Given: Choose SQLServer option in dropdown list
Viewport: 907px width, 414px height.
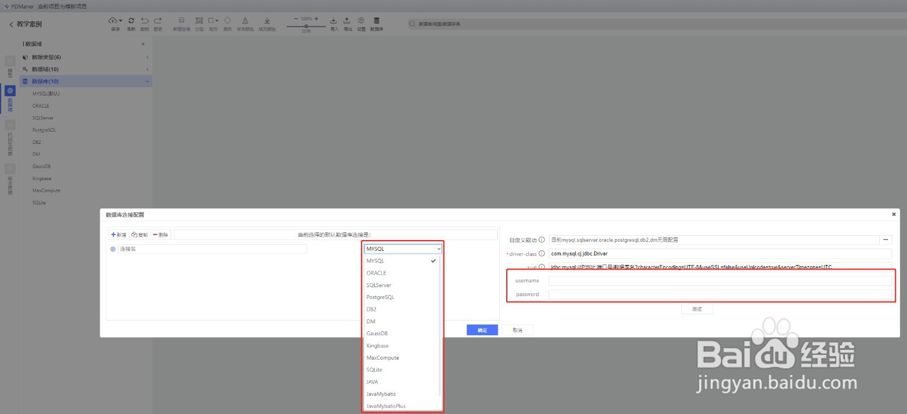Looking at the screenshot, I should 401,285.
